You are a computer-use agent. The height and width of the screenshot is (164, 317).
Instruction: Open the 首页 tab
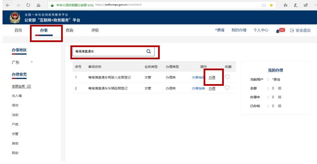pyautogui.click(x=18, y=30)
